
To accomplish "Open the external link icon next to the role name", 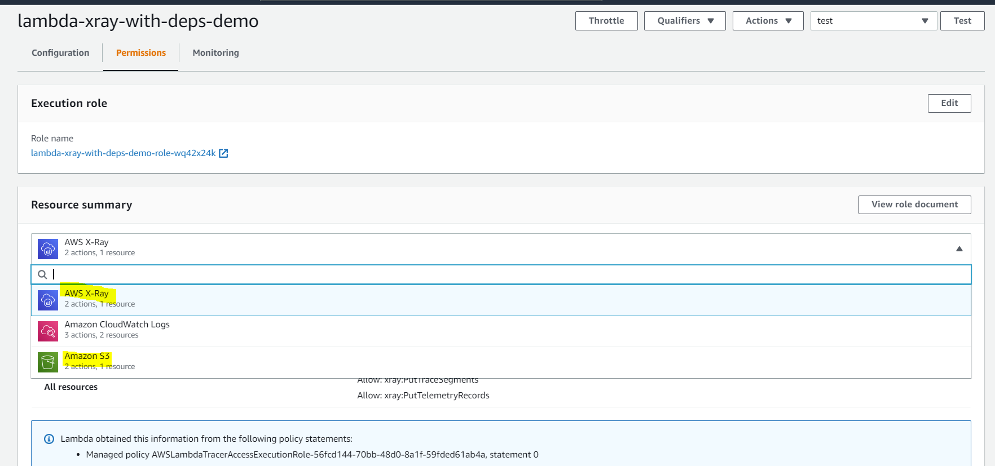I will pos(223,153).
